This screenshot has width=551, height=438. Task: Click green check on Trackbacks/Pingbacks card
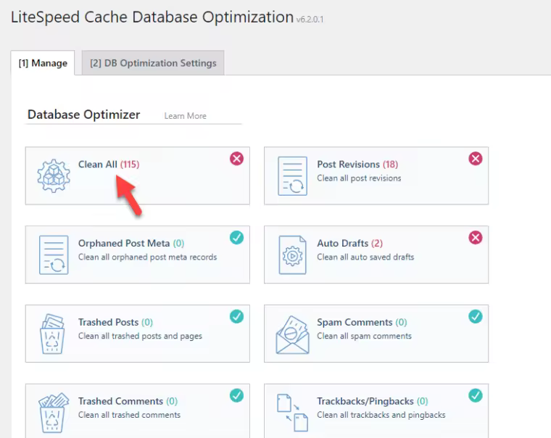[475, 395]
